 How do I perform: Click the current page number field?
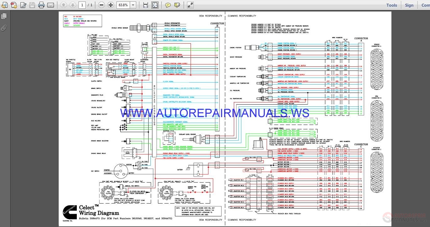82,5
